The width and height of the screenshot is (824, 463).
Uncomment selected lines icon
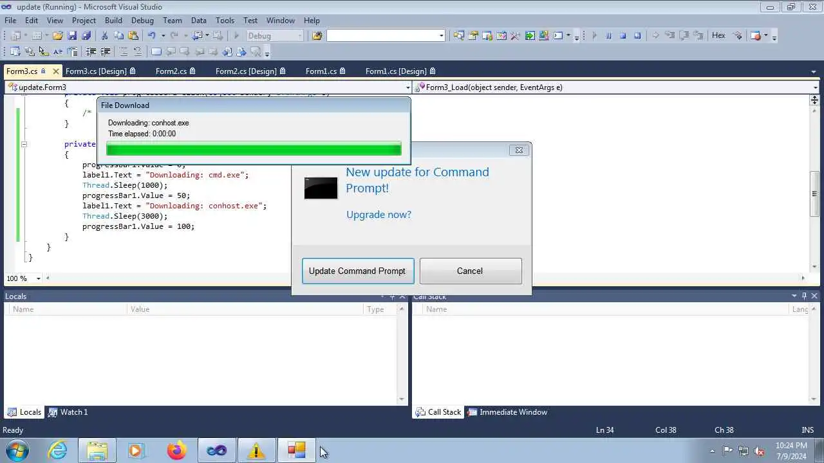137,51
